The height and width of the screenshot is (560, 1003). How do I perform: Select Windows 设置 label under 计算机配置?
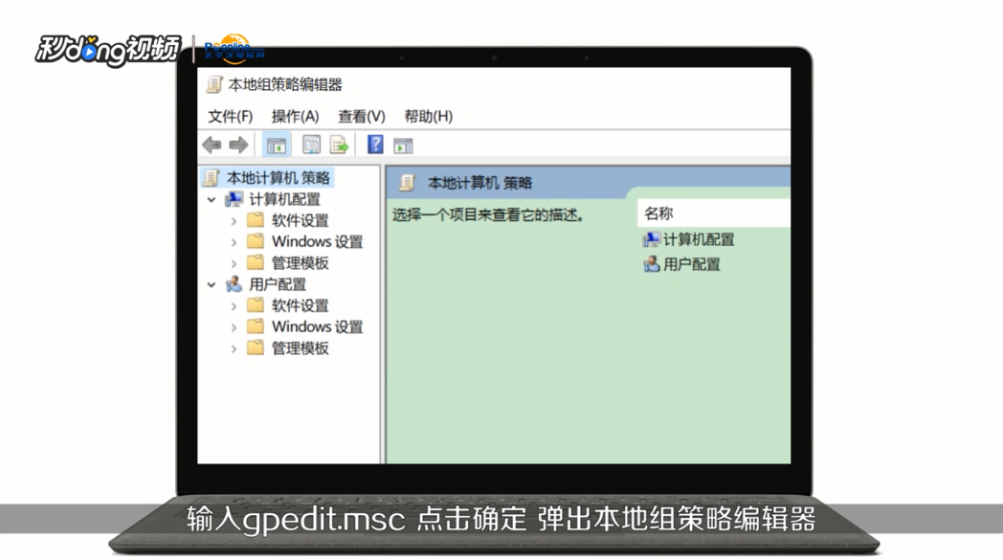(x=318, y=241)
